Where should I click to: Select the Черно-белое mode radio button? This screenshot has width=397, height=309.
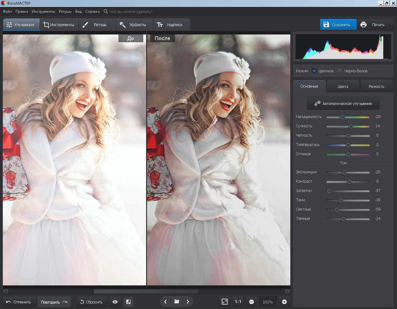tap(340, 71)
